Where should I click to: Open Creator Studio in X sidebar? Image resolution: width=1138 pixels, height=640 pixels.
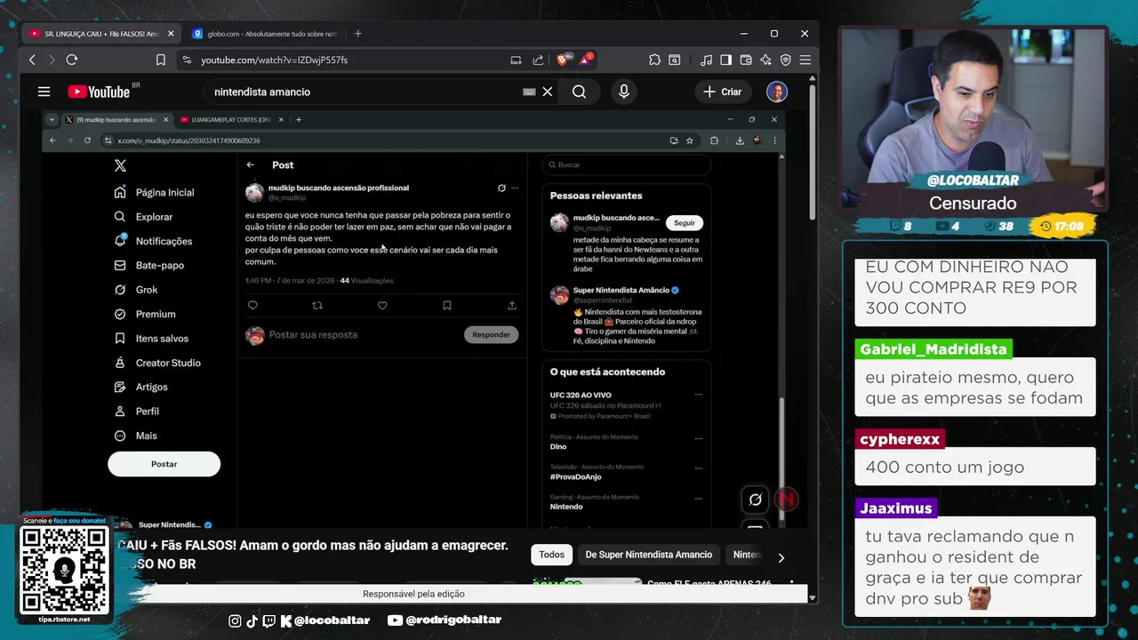157,363
